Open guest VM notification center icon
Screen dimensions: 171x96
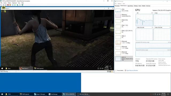(111, 69)
